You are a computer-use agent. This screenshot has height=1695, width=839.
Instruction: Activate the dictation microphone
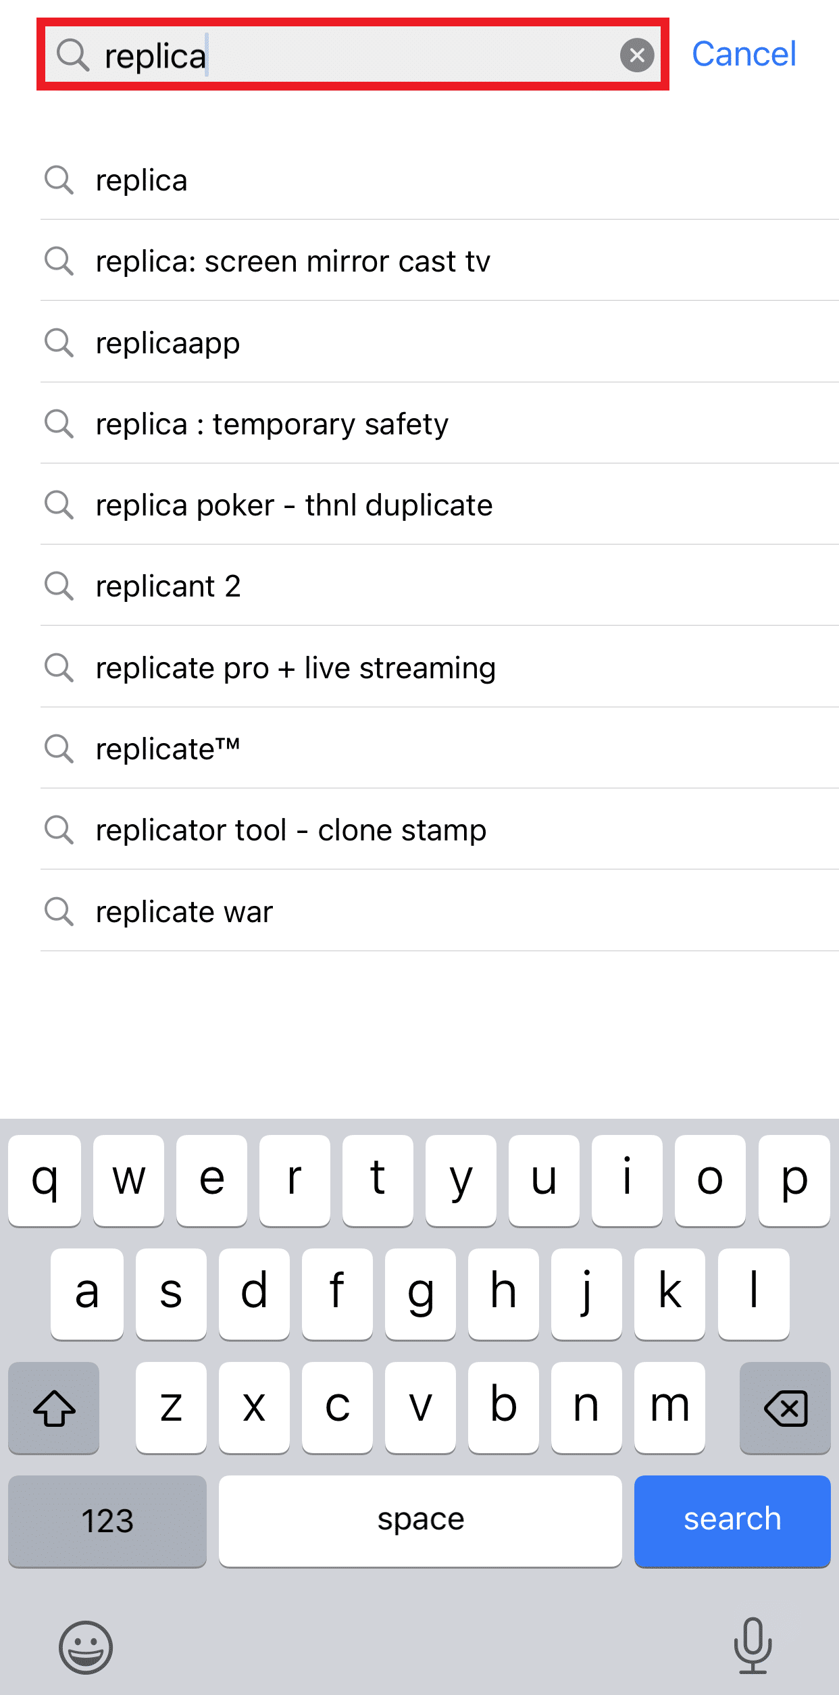pyautogui.click(x=753, y=1646)
